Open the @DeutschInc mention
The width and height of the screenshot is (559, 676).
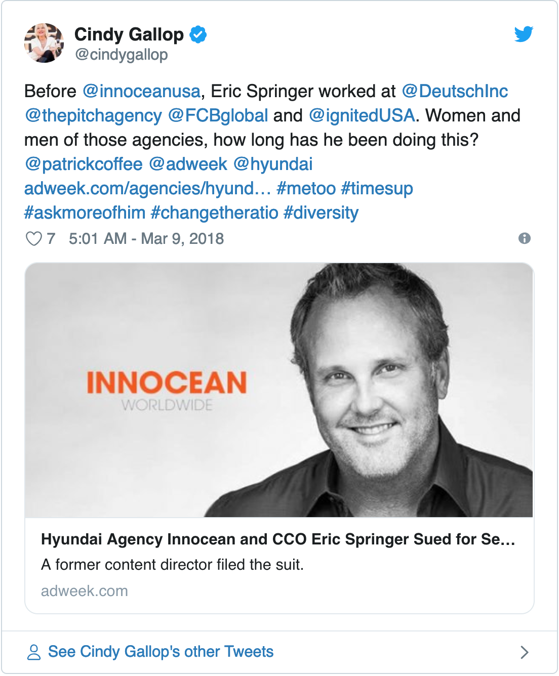(x=455, y=91)
